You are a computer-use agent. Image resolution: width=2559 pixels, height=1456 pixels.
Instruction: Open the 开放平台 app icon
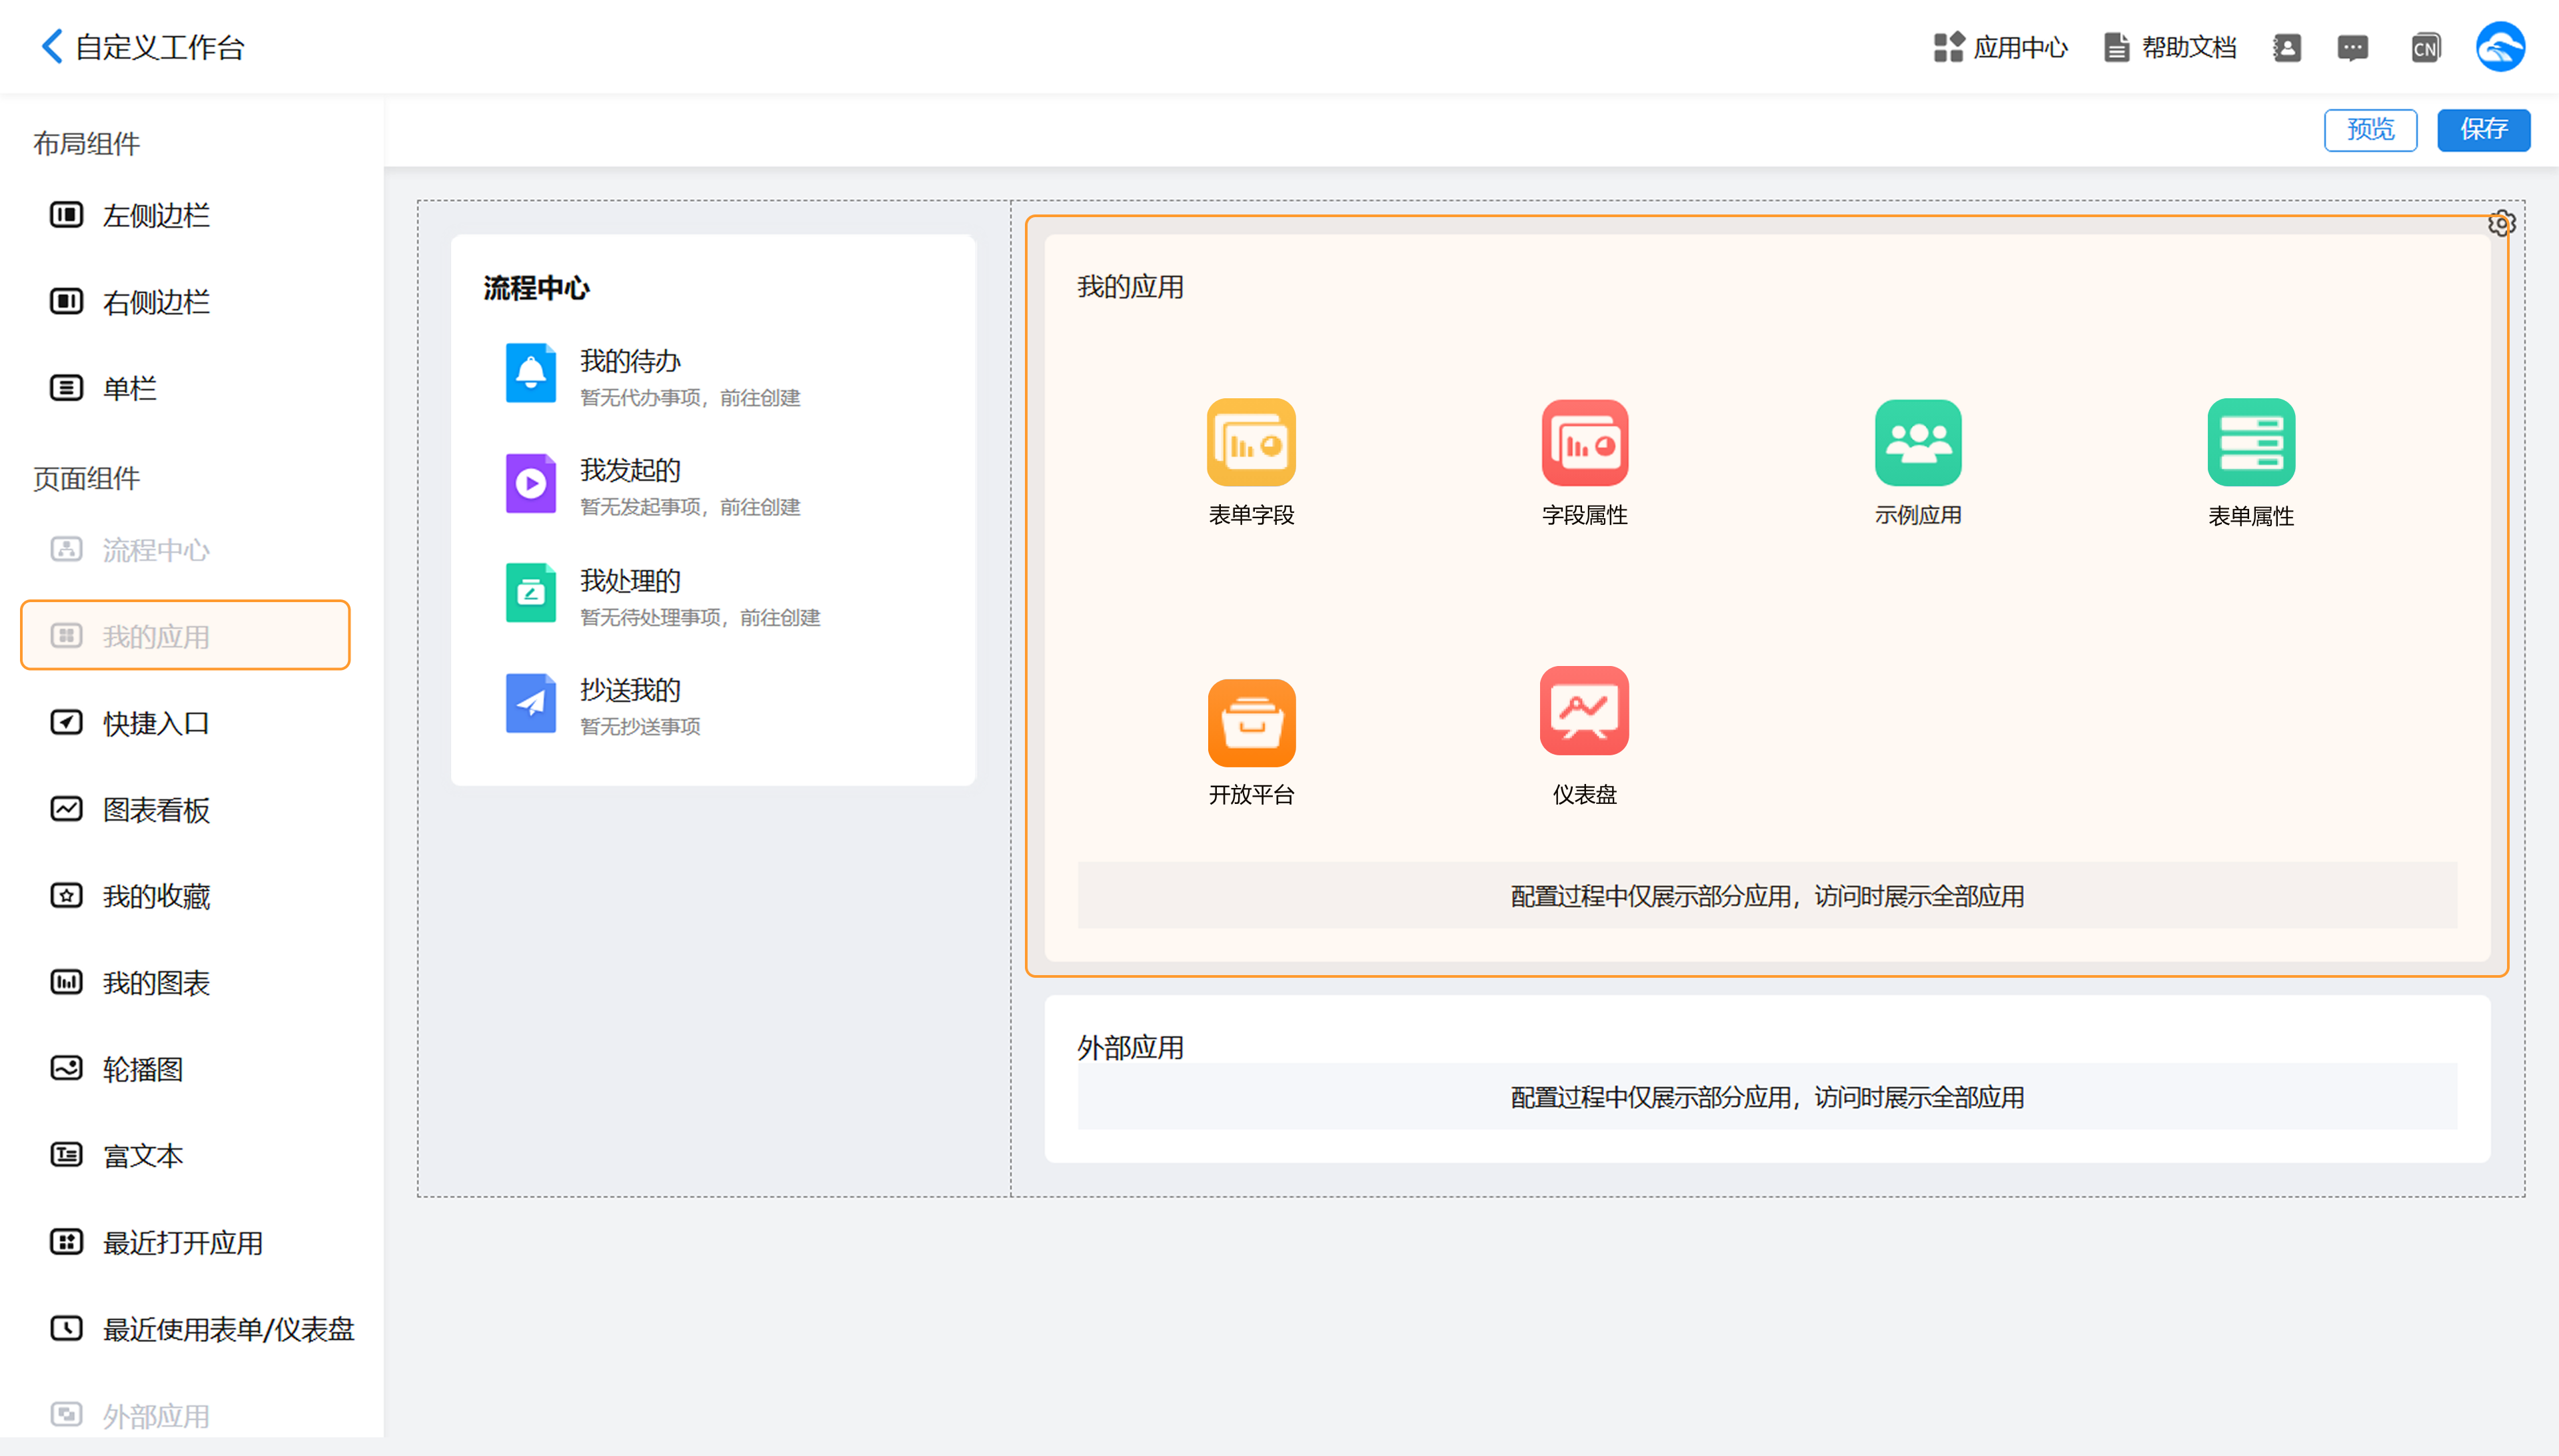tap(1250, 722)
